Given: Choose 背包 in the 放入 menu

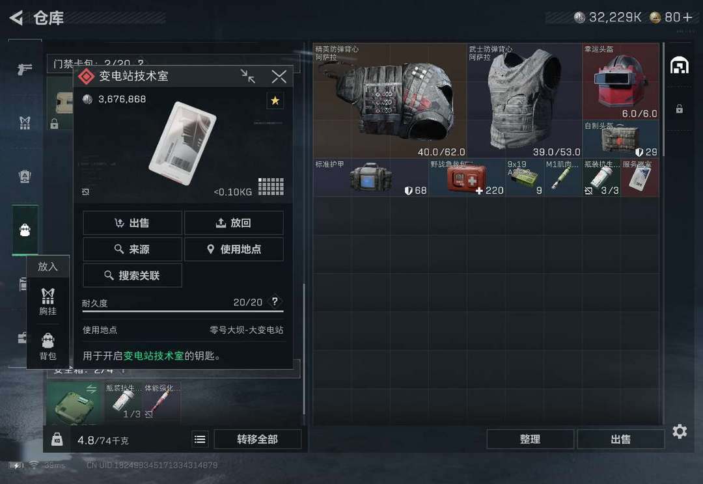Looking at the screenshot, I should (48, 347).
